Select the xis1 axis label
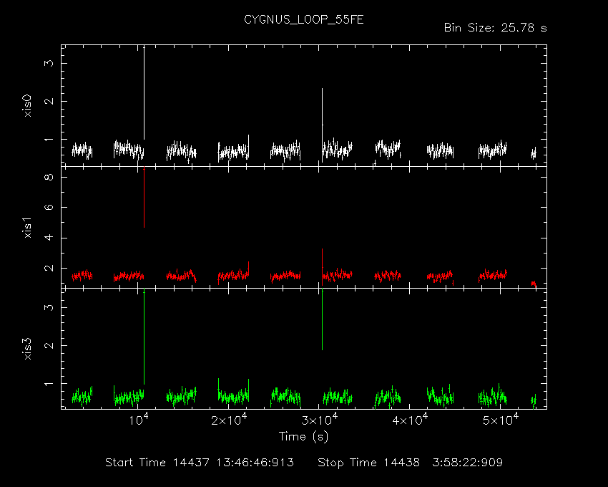 click(27, 228)
